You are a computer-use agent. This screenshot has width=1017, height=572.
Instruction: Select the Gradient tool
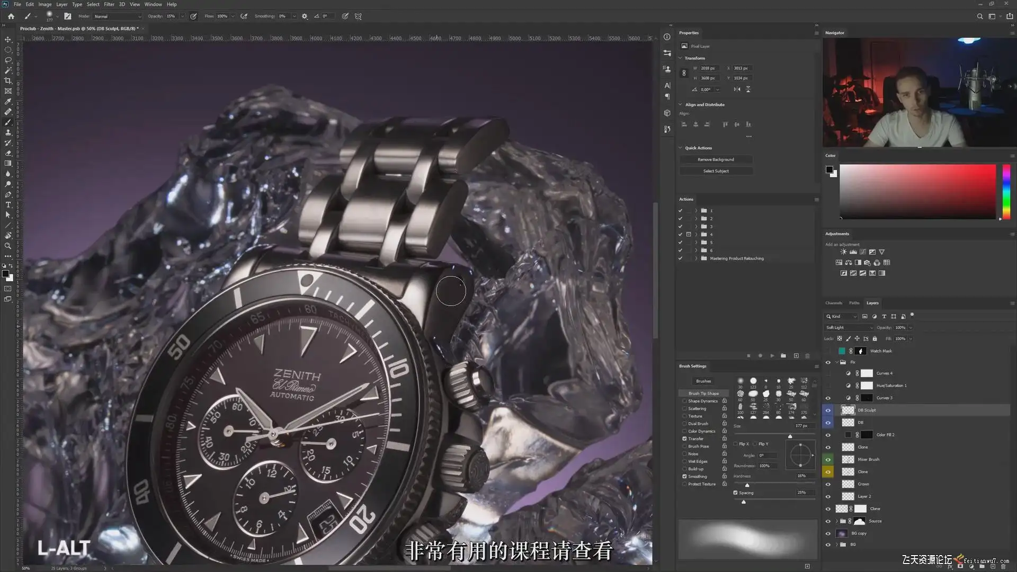coord(8,163)
